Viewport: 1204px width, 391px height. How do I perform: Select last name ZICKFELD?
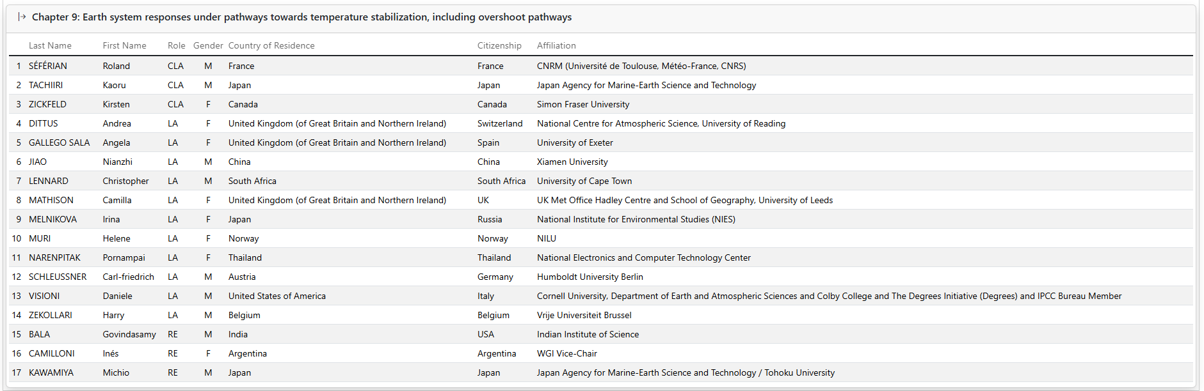47,104
